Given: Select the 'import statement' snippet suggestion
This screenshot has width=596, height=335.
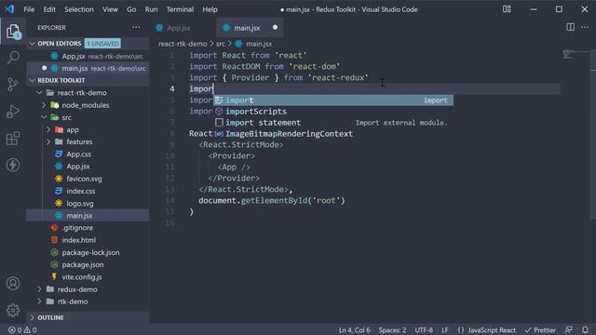Looking at the screenshot, I should [333, 123].
